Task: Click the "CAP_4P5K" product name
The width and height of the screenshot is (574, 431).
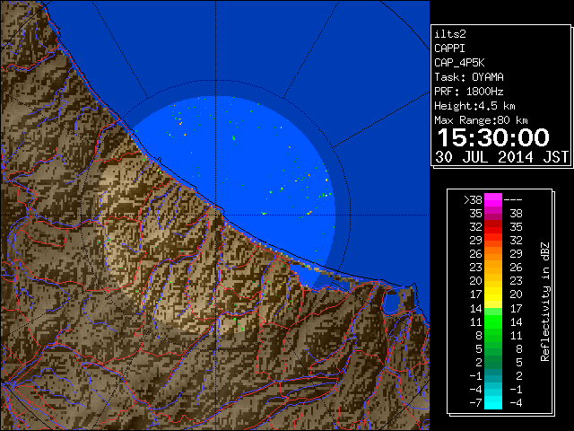Action: 459,63
